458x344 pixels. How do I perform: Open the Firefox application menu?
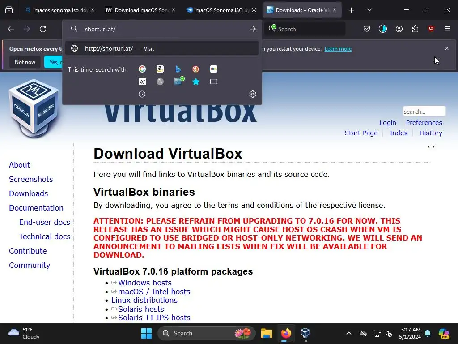(x=447, y=29)
